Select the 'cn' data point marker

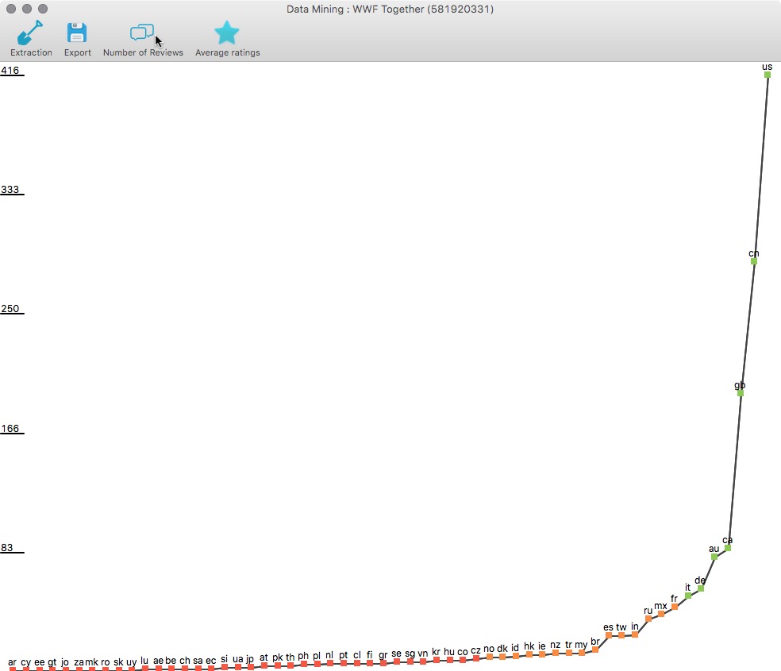pos(754,261)
